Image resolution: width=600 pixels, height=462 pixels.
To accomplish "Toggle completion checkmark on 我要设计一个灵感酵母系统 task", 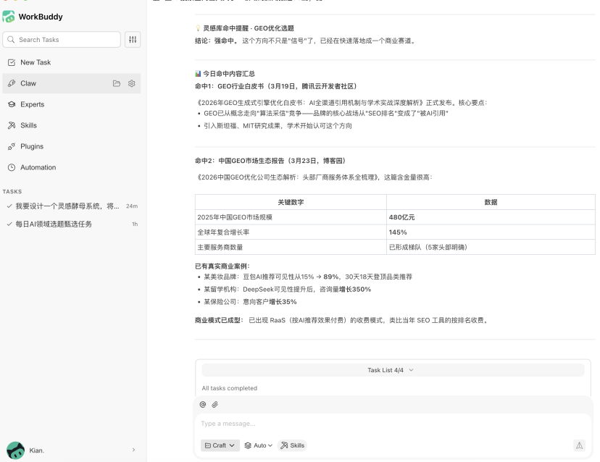I will (7, 206).
